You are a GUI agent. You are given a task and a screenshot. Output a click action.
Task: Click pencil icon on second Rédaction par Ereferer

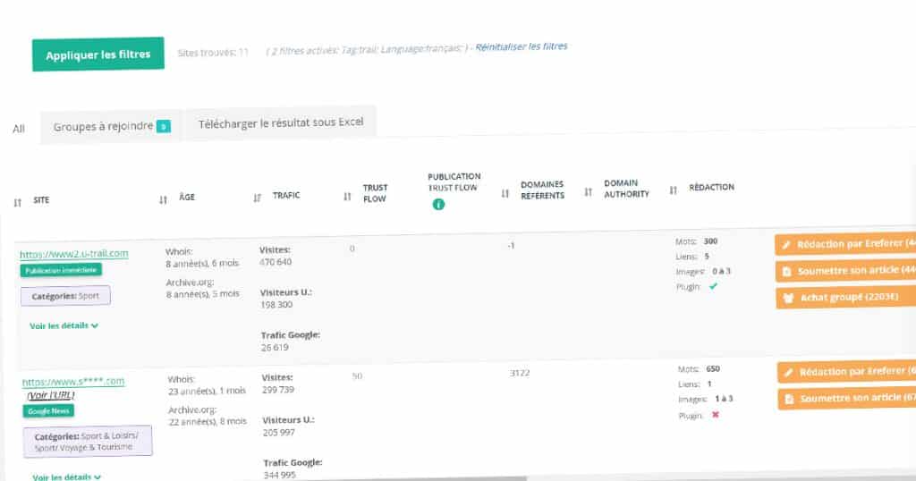[x=789, y=373]
